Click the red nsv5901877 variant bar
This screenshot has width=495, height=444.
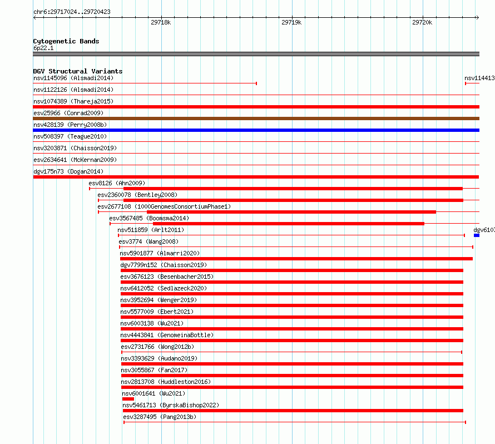[x=296, y=259]
